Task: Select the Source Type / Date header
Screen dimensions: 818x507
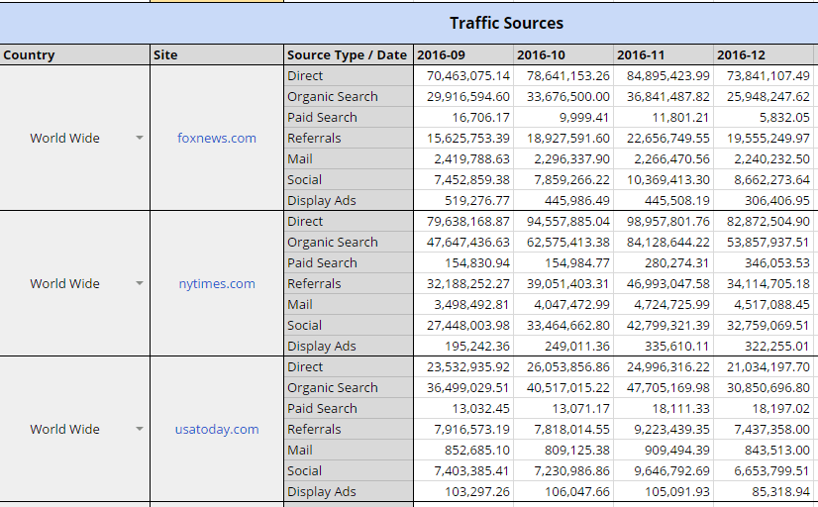Action: click(347, 55)
